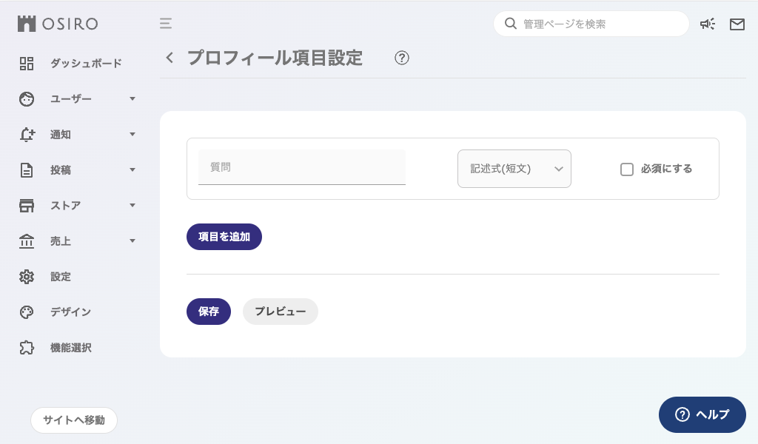Open 設定 in the sidebar
The width and height of the screenshot is (758, 444).
pyautogui.click(x=61, y=276)
